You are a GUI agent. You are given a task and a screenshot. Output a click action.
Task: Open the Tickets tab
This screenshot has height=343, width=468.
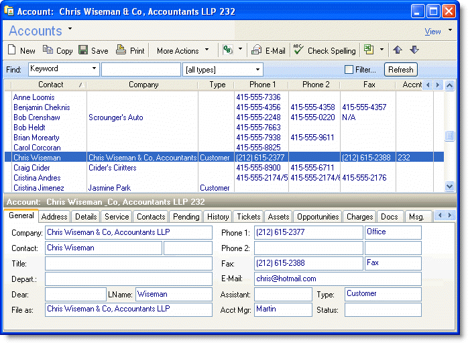[x=248, y=217]
